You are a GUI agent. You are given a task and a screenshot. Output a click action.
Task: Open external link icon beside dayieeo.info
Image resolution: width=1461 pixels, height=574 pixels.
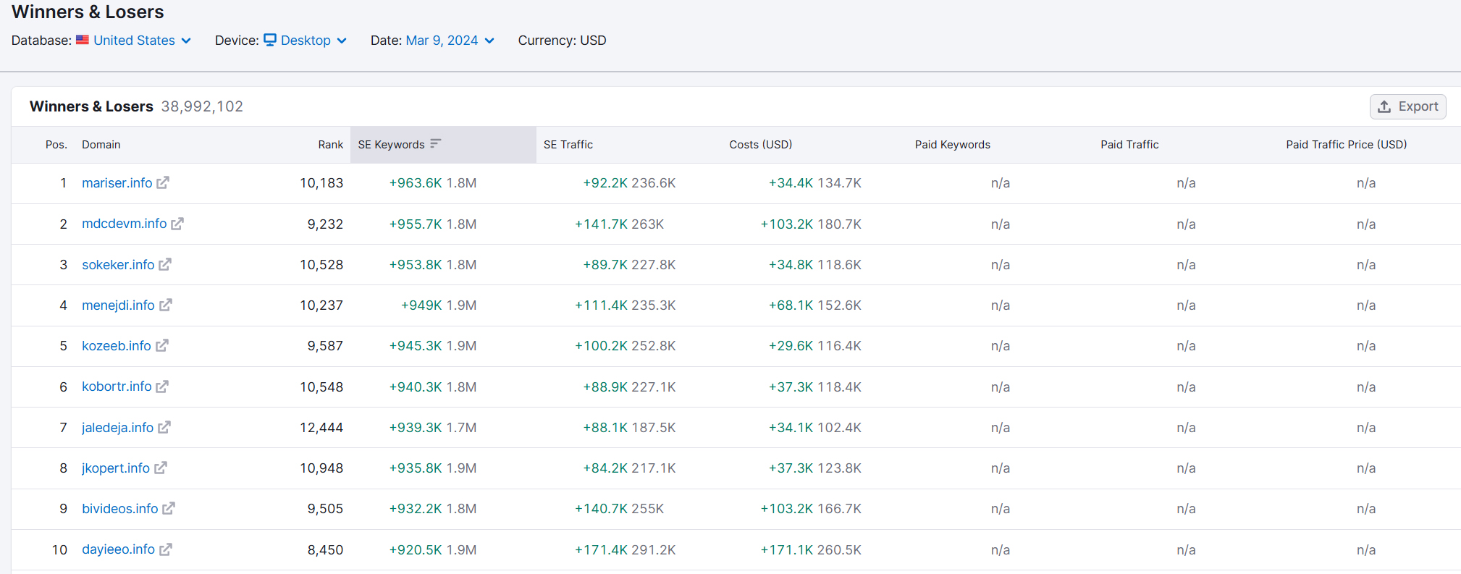(166, 549)
